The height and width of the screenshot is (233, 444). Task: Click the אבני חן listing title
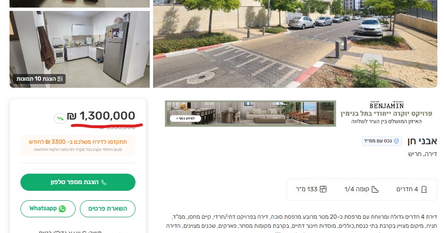tap(422, 141)
